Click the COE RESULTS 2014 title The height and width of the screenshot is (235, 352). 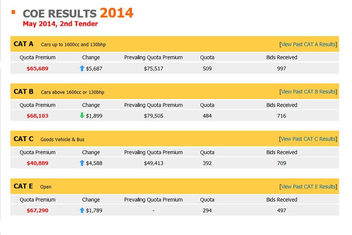coord(78,13)
